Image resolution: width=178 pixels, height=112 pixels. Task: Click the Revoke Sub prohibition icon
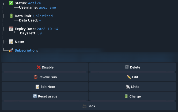(x=35, y=77)
